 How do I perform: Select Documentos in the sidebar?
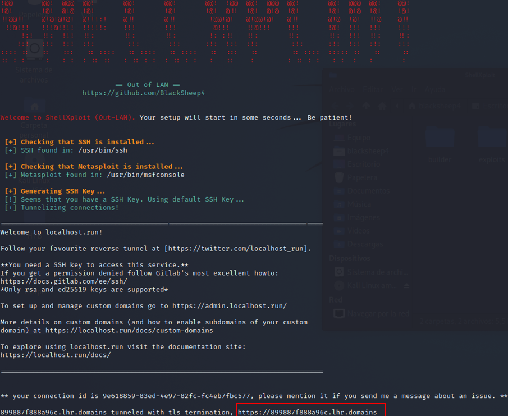(x=369, y=190)
